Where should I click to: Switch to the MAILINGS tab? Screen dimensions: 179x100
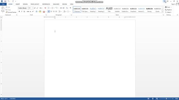(x=56, y=4)
